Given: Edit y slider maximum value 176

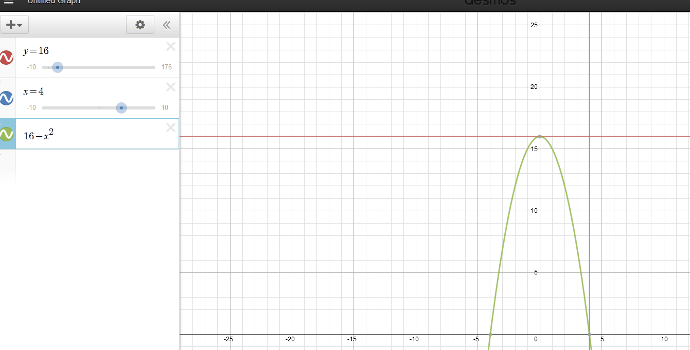Looking at the screenshot, I should (166, 67).
